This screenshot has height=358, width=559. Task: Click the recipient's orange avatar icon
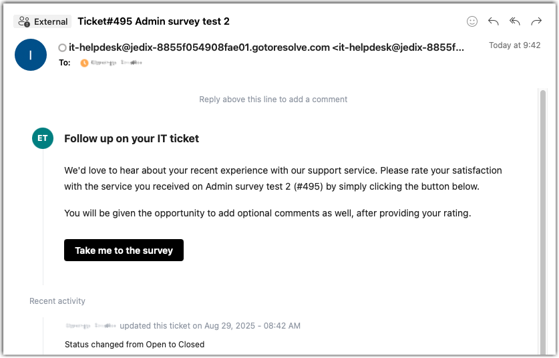[84, 63]
